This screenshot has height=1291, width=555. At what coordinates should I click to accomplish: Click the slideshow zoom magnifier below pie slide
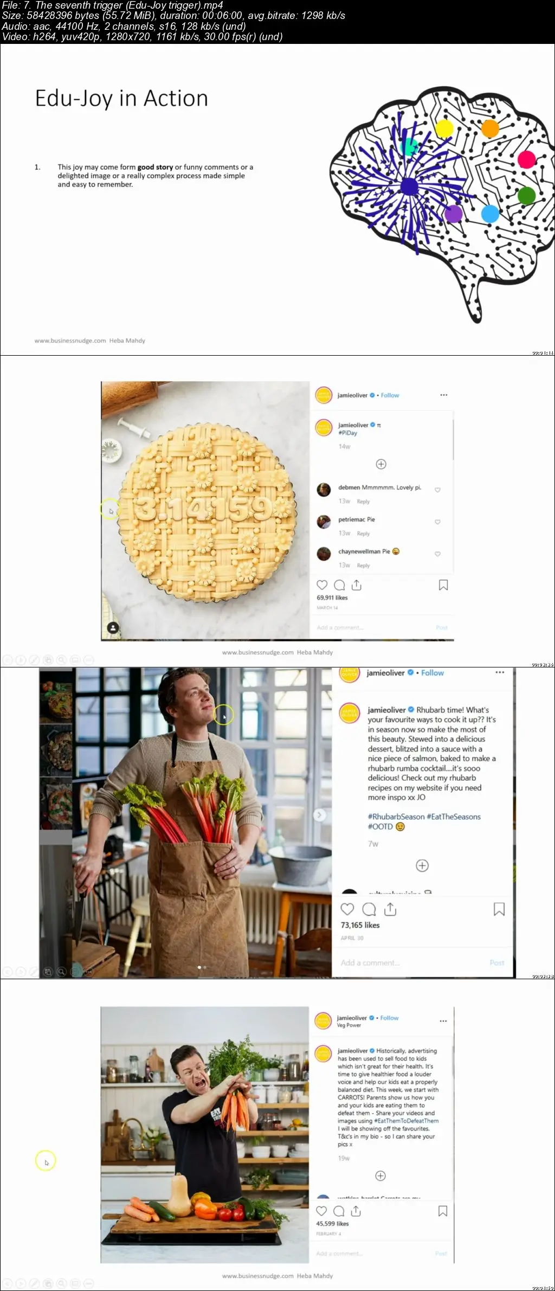coord(61,660)
